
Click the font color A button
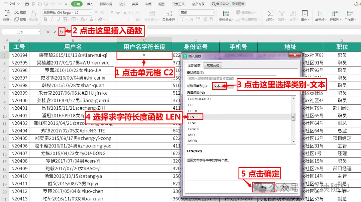click(91, 19)
